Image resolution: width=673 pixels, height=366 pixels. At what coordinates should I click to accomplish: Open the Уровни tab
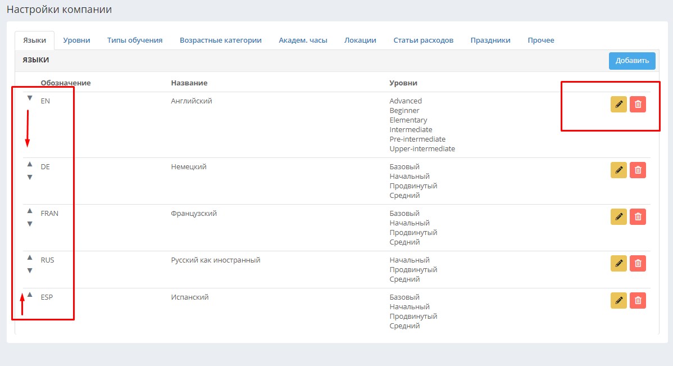click(76, 40)
